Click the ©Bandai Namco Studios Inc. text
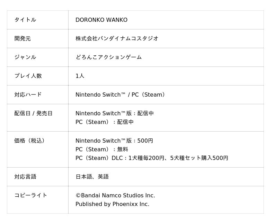Image resolution: width=277 pixels, height=224 pixels. [115, 196]
